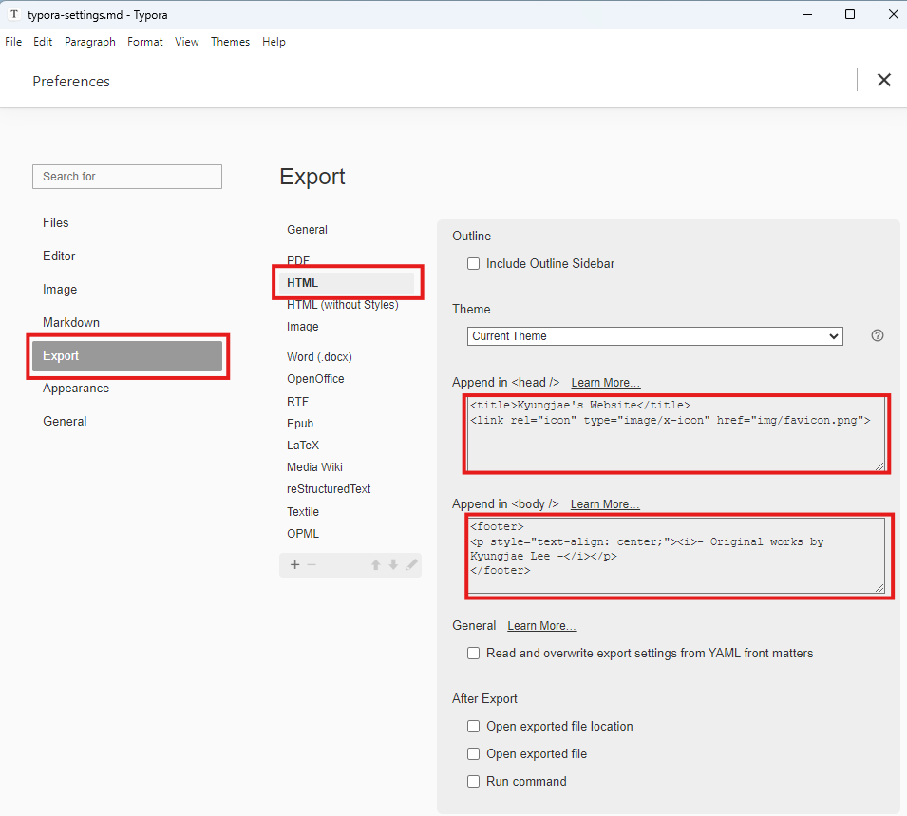
Task: Select reStructuredText export format
Action: coord(329,489)
